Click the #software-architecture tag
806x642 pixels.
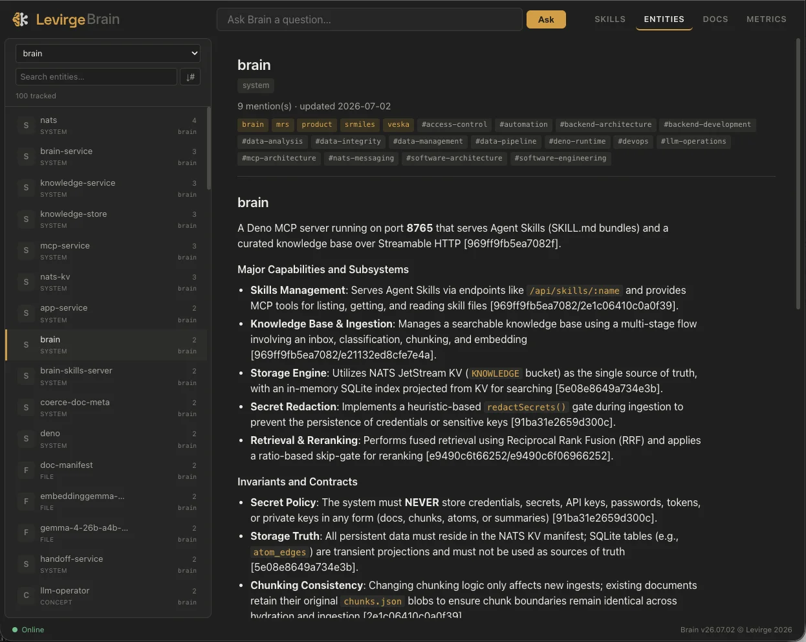(454, 158)
